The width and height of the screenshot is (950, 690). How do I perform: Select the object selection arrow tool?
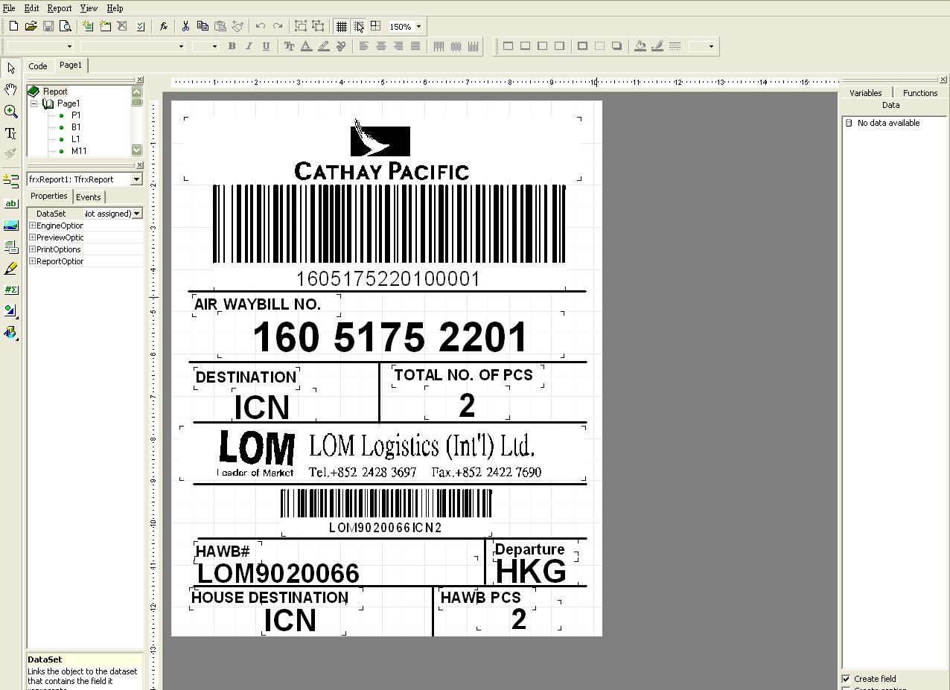pos(10,68)
